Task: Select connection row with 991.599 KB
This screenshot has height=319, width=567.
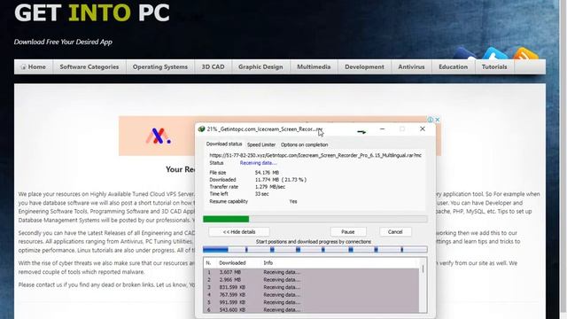Action: 311,302
